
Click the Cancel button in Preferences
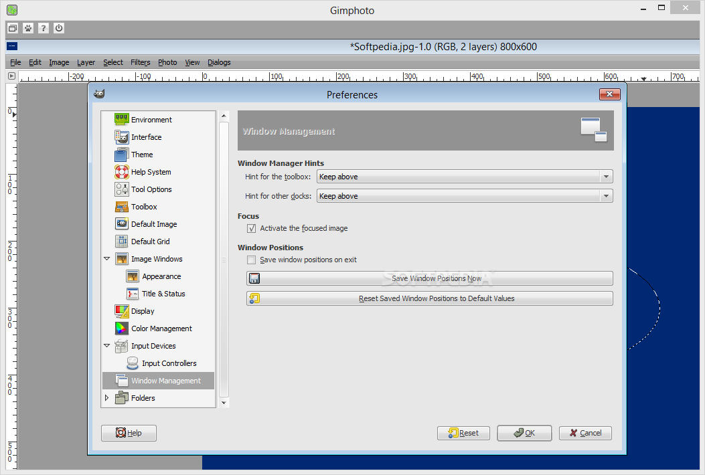[585, 433]
